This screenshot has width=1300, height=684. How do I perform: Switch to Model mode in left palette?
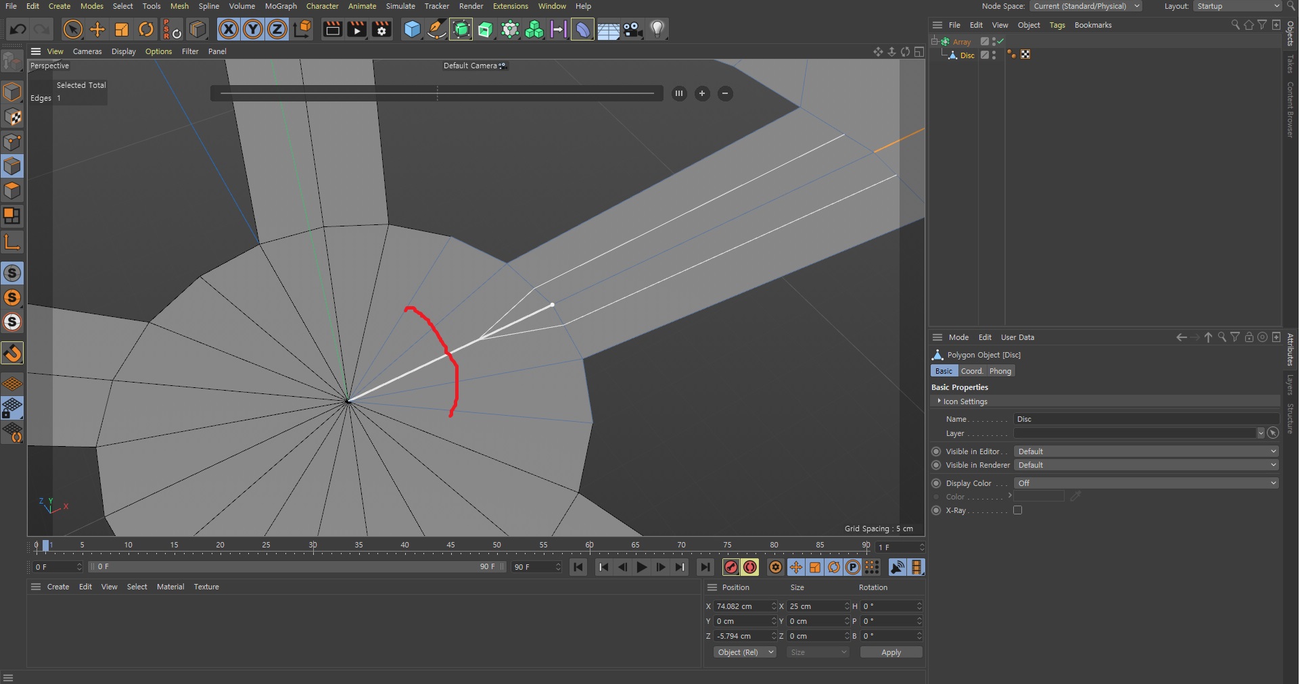tap(12, 91)
